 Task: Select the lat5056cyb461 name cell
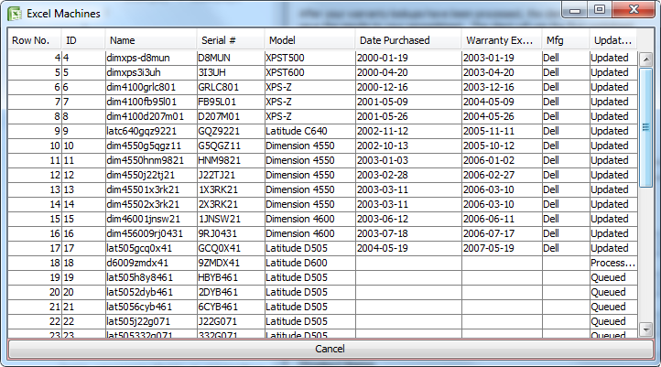coord(151,307)
